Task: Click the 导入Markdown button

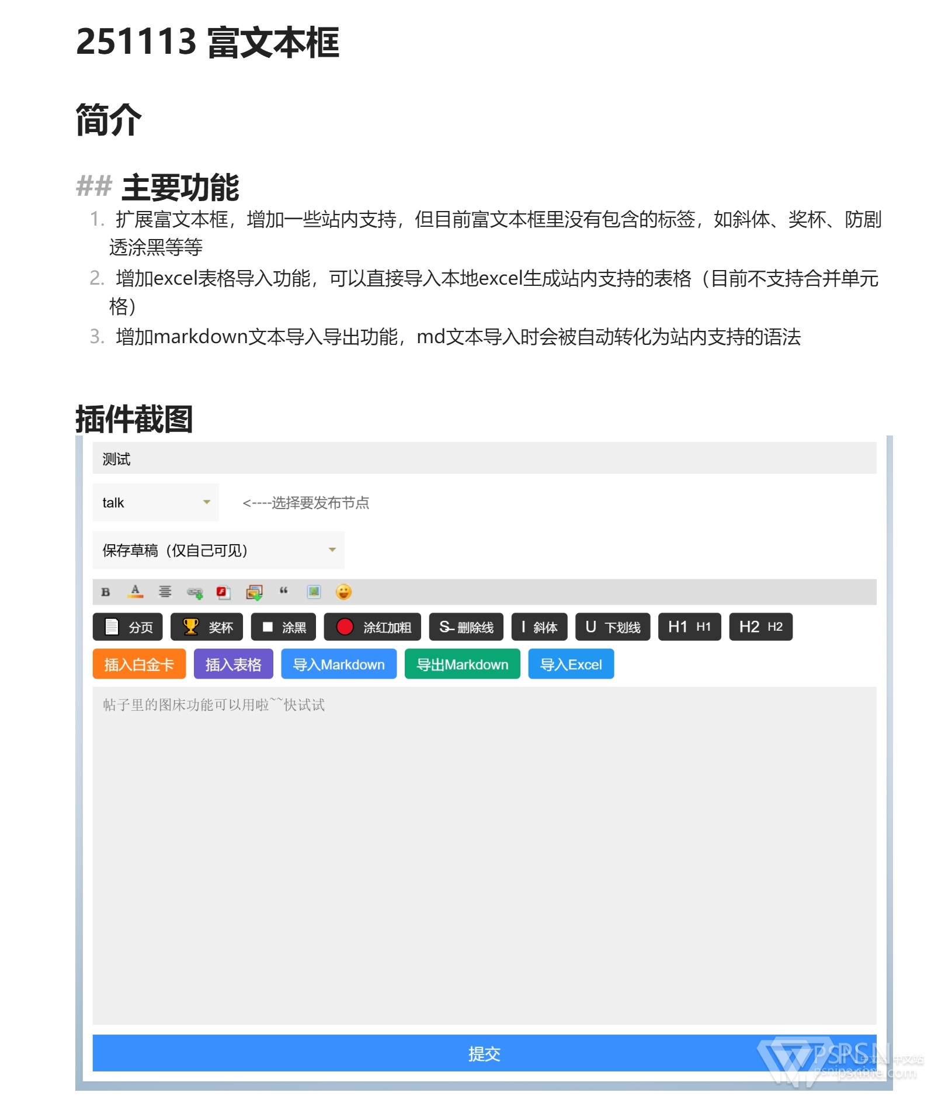Action: click(x=339, y=665)
